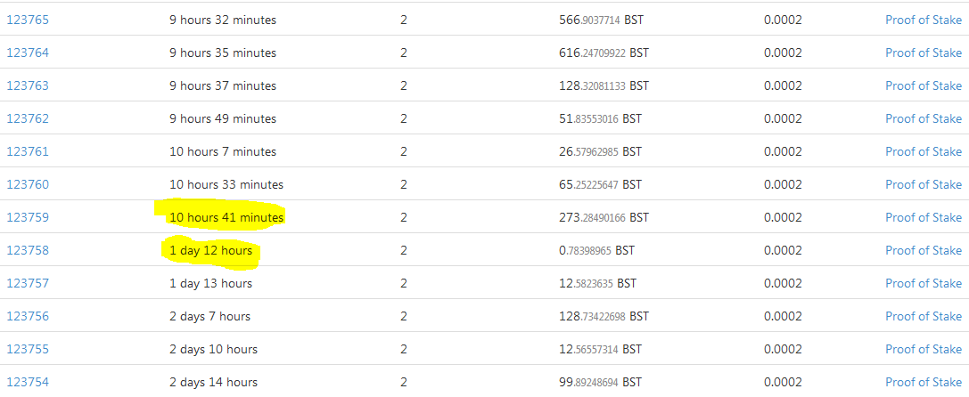Click Proof of Stake for block 123762
Screen dimensions: 969x397
[x=924, y=118]
